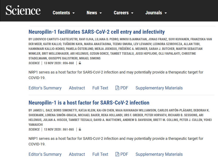Click the PDF icon of the first article

pos(117,88)
